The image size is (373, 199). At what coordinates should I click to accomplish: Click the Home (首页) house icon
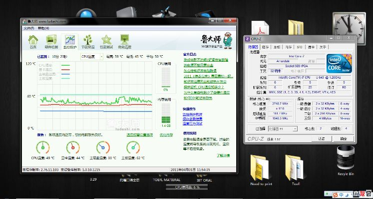pos(33,41)
